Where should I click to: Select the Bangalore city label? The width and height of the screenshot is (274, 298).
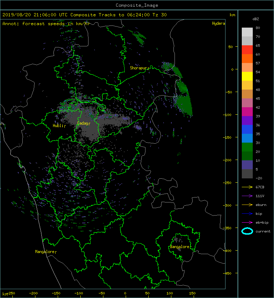click(180, 247)
